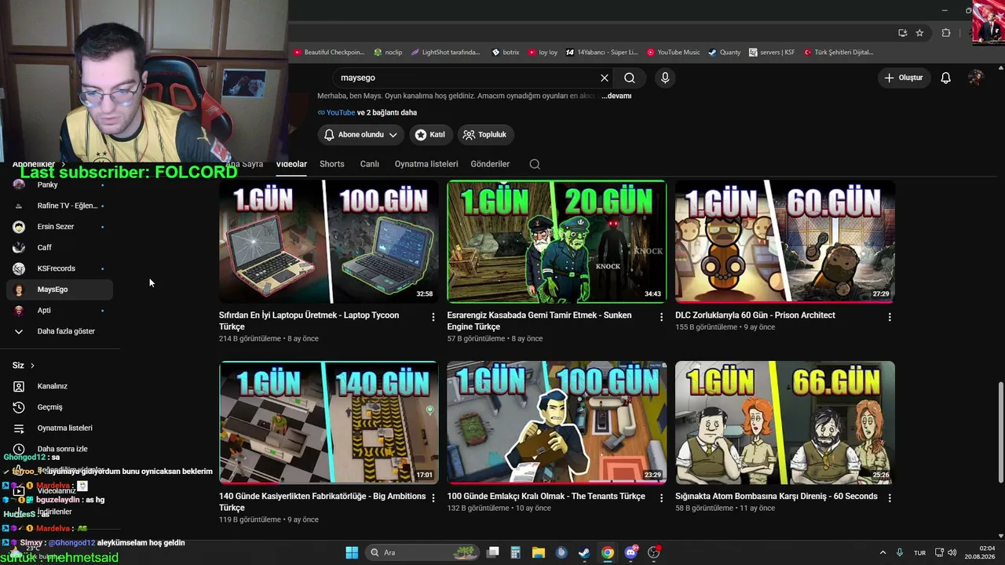Switch to the Shorts tab
The width and height of the screenshot is (1005, 565).
[x=332, y=164]
